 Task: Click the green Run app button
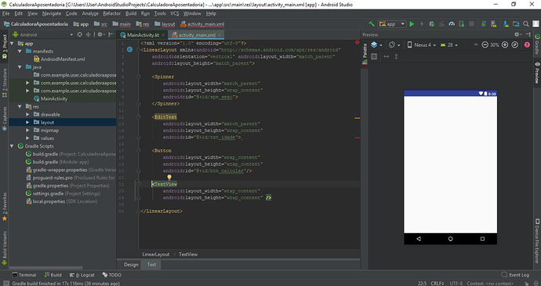pos(412,24)
